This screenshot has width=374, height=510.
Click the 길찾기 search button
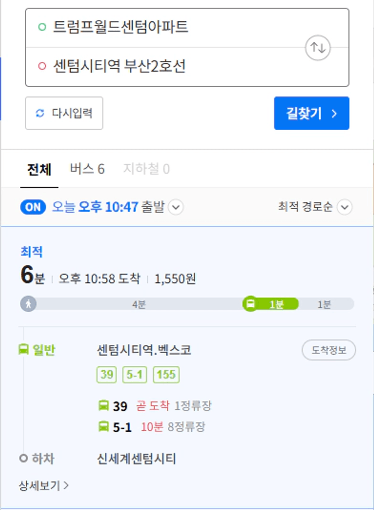click(x=312, y=113)
